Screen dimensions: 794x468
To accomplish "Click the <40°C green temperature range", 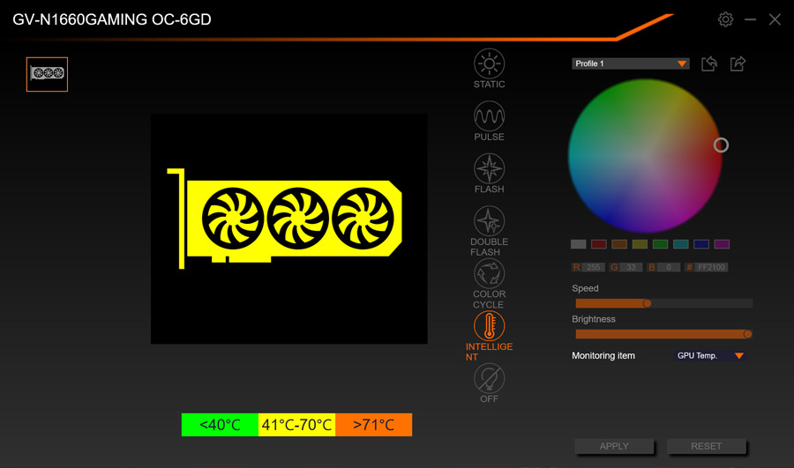I will click(220, 425).
